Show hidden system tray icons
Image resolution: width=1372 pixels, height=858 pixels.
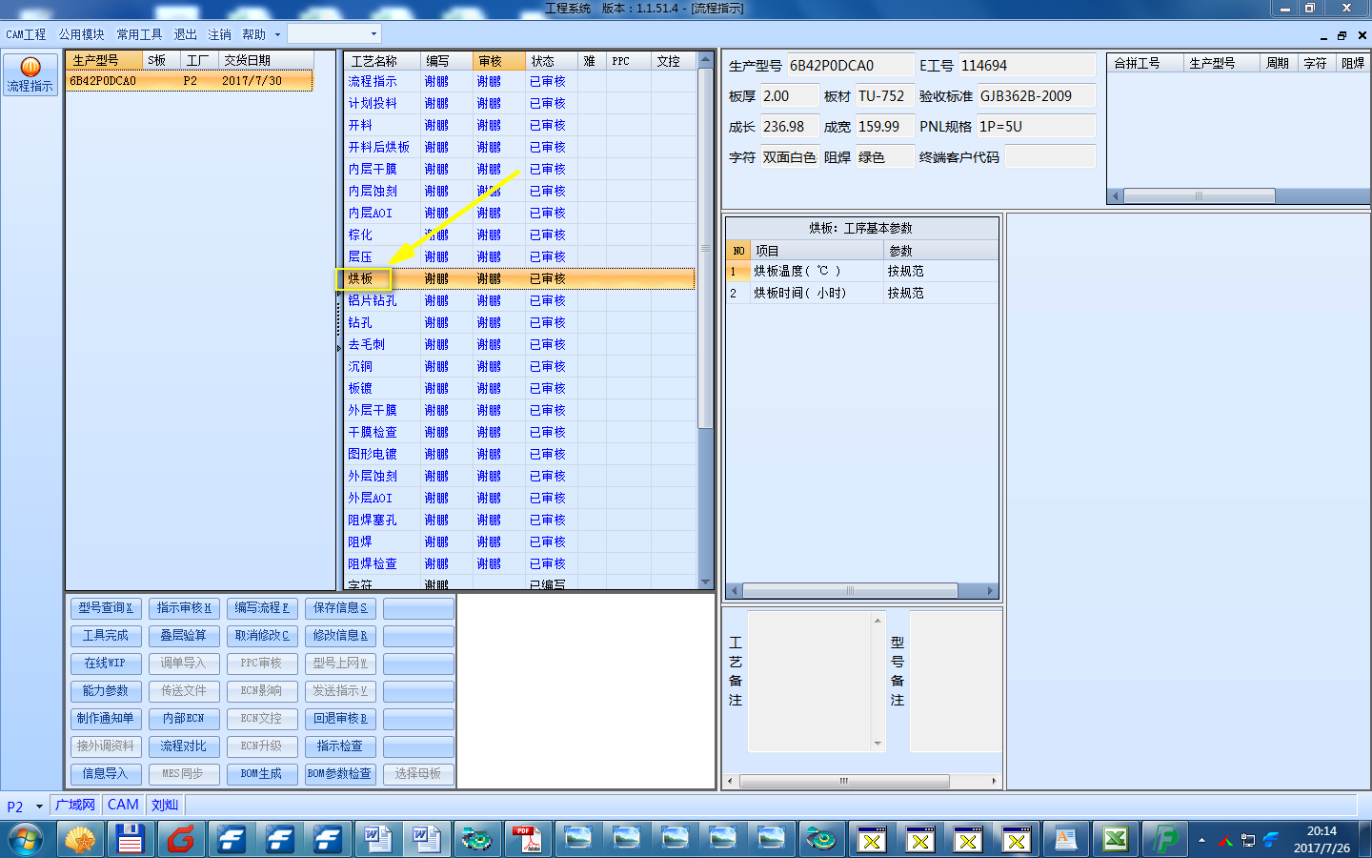coord(1201,841)
